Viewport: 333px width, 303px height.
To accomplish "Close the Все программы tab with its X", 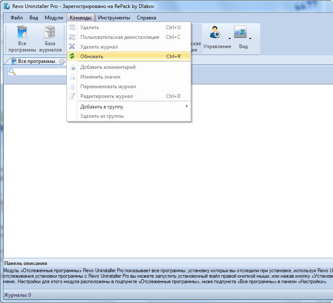I will (x=62, y=62).
